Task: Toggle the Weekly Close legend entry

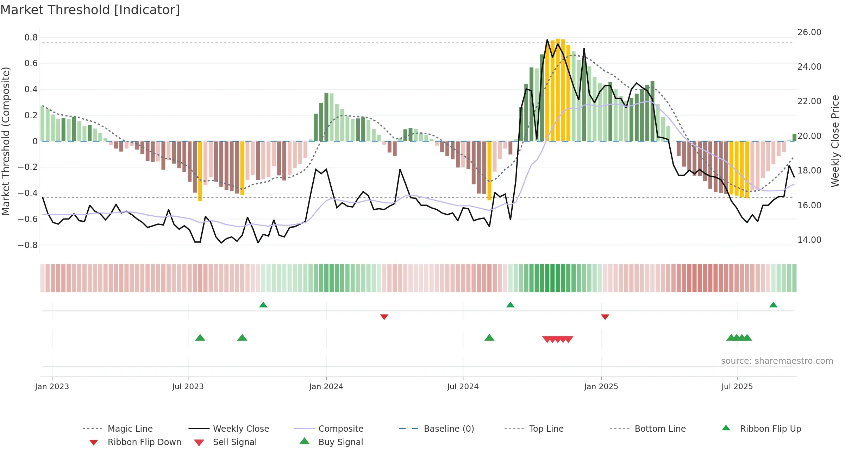Action: (x=229, y=429)
